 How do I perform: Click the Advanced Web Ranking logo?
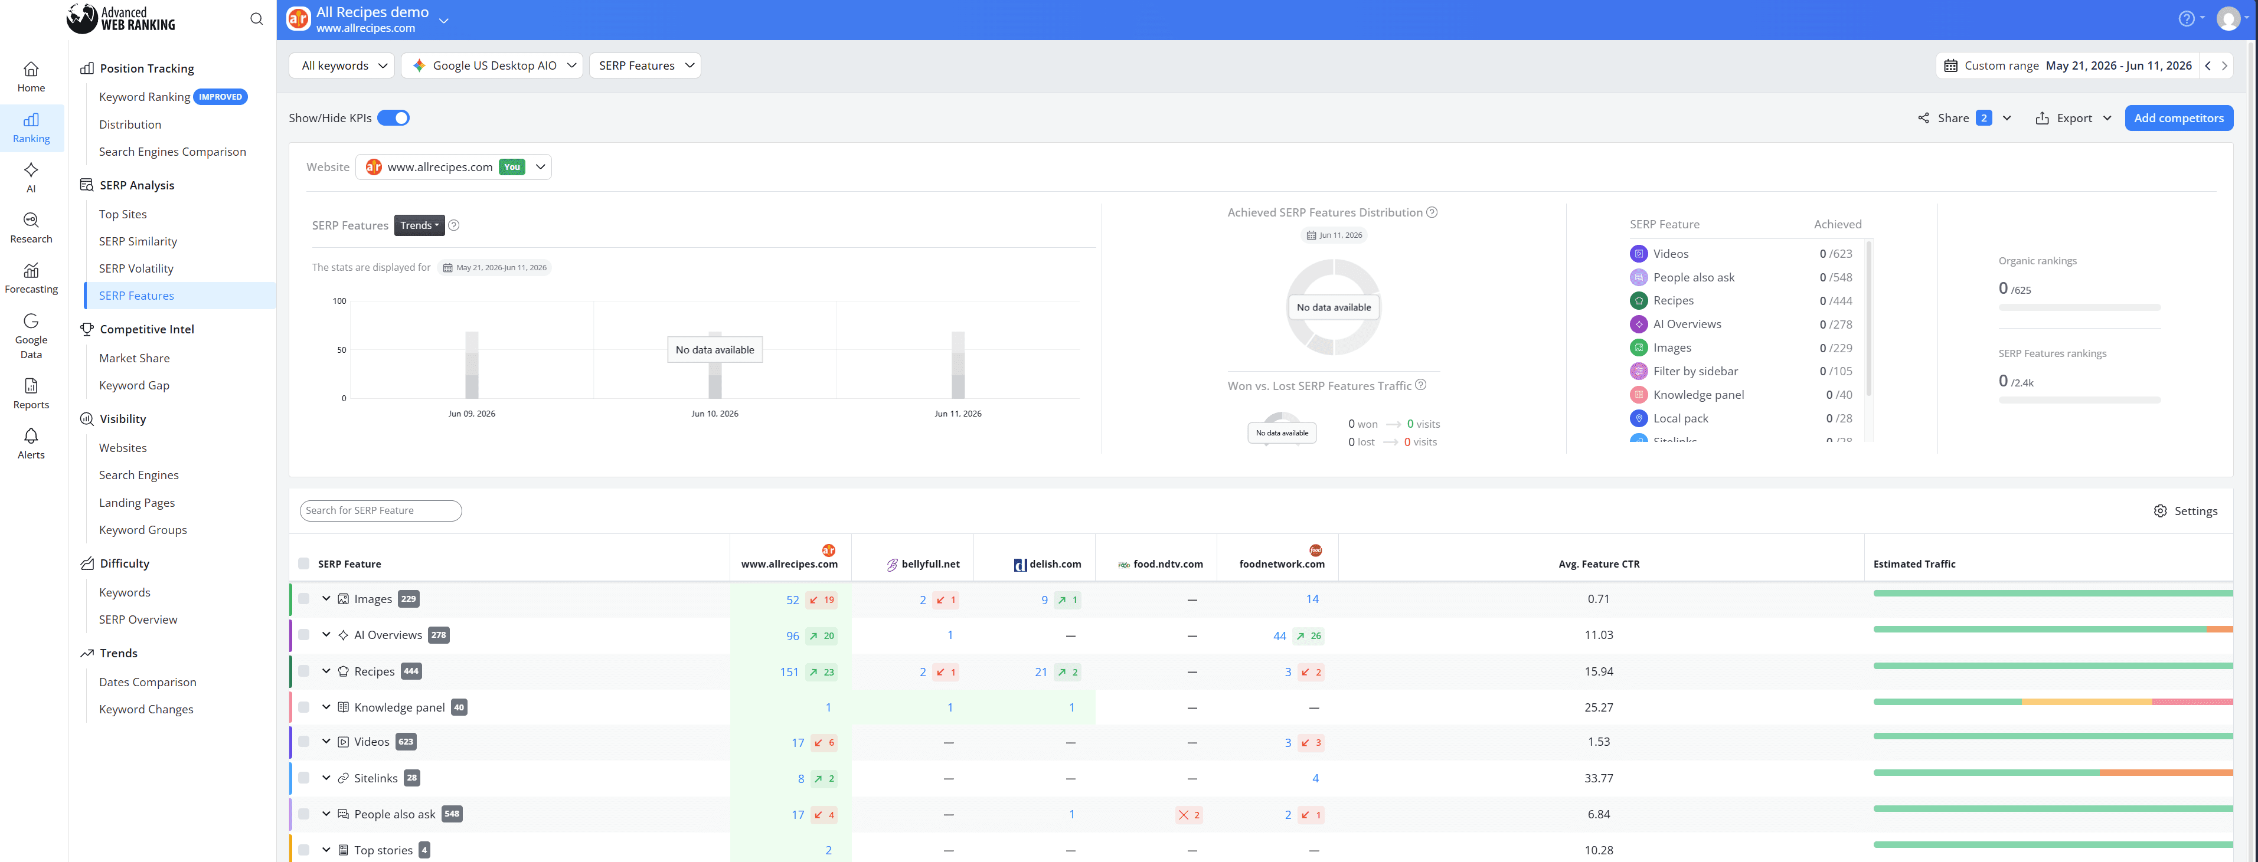121,18
